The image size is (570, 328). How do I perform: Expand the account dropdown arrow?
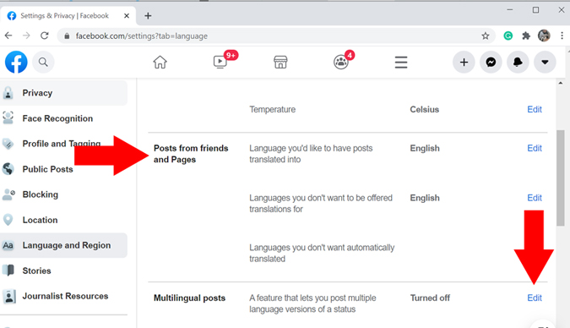pos(545,62)
